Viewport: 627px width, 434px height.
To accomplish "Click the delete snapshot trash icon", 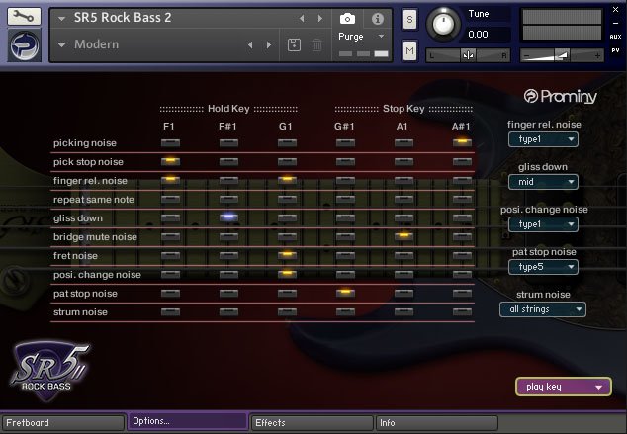I will click(x=316, y=44).
